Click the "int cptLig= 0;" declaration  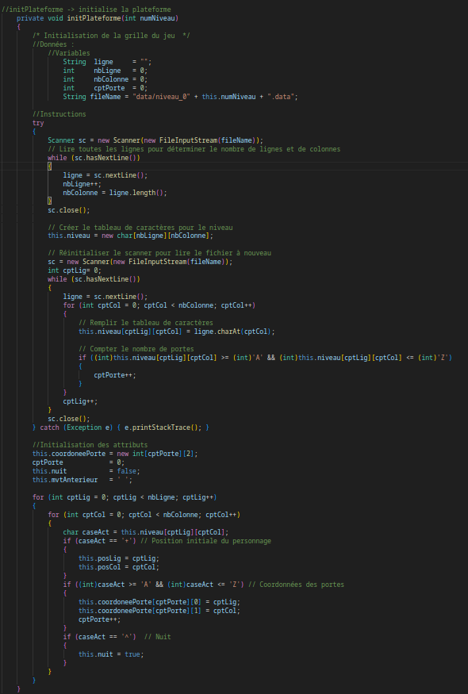[x=75, y=270]
